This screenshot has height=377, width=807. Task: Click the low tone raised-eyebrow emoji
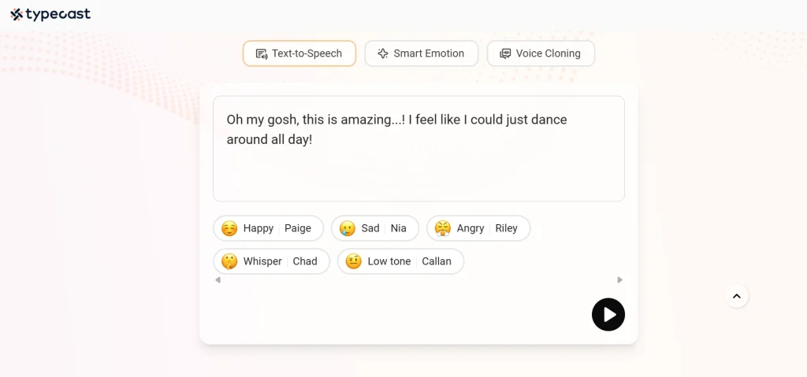(354, 261)
